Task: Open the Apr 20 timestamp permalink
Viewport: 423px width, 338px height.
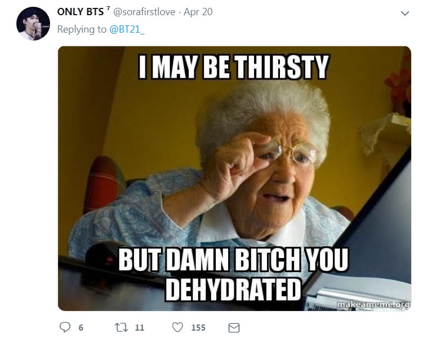Action: (x=198, y=12)
